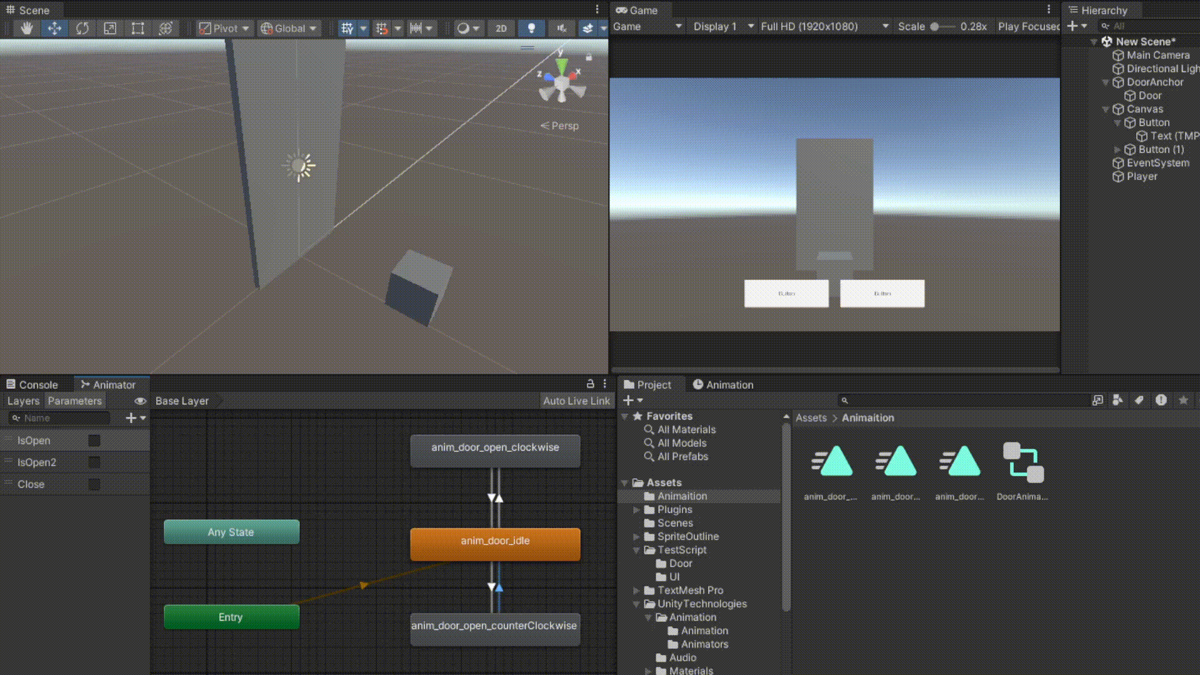The width and height of the screenshot is (1200, 675).
Task: Select the Hand view tool
Action: [26, 28]
